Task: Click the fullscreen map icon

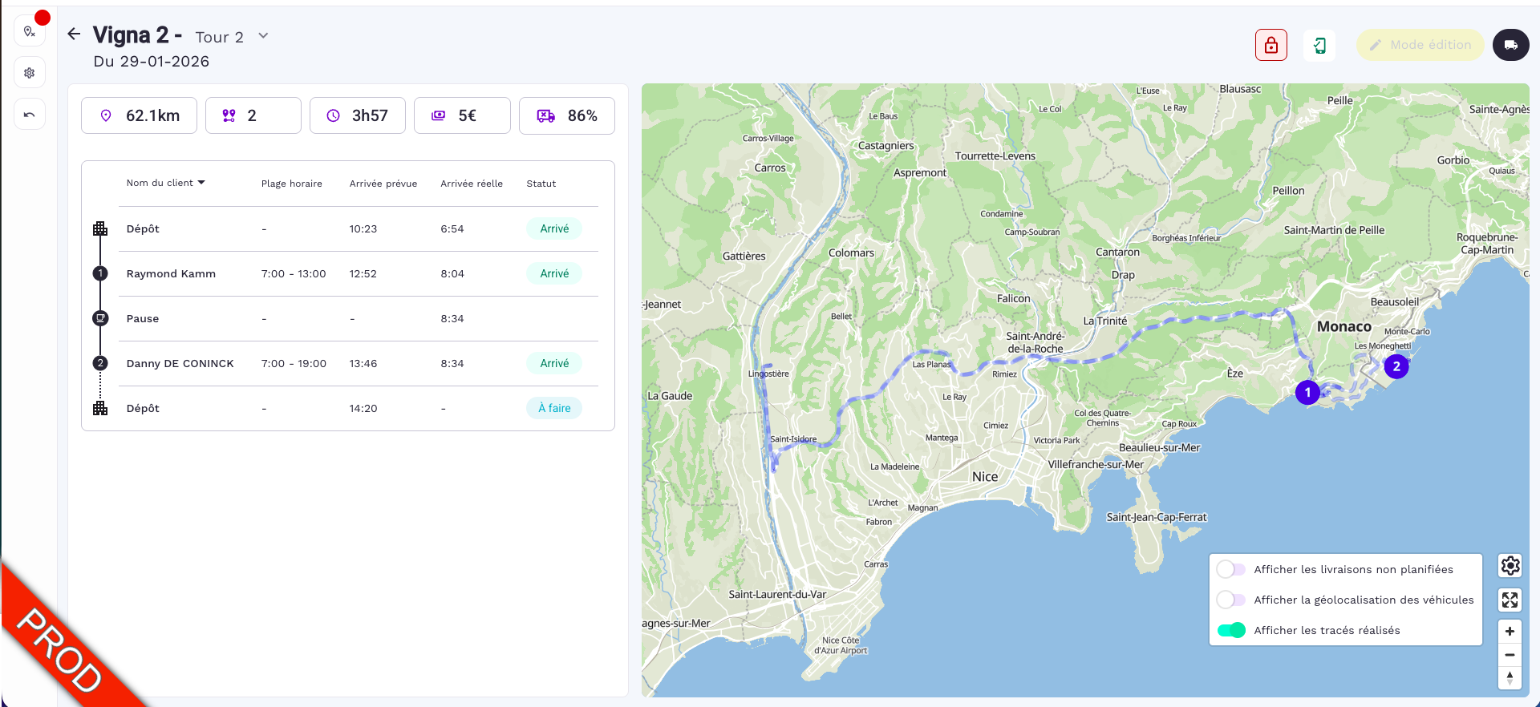Action: 1510,600
